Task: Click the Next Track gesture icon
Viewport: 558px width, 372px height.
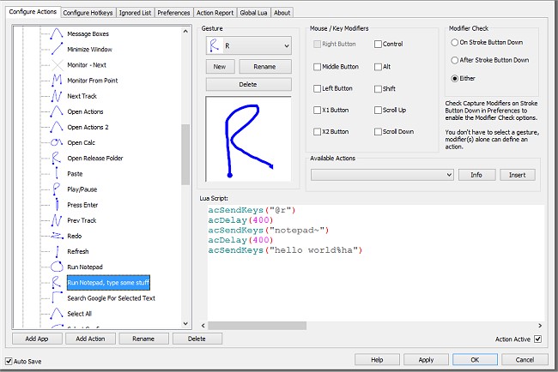Action: point(56,96)
